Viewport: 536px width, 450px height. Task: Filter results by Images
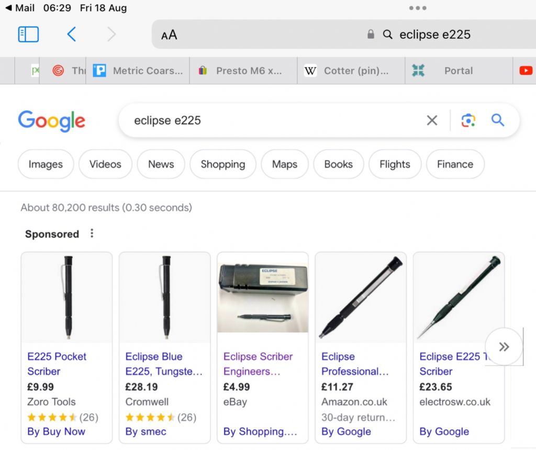click(x=46, y=164)
